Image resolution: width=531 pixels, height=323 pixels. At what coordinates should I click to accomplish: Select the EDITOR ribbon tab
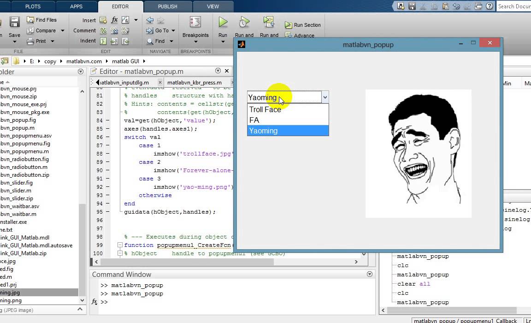tap(120, 6)
